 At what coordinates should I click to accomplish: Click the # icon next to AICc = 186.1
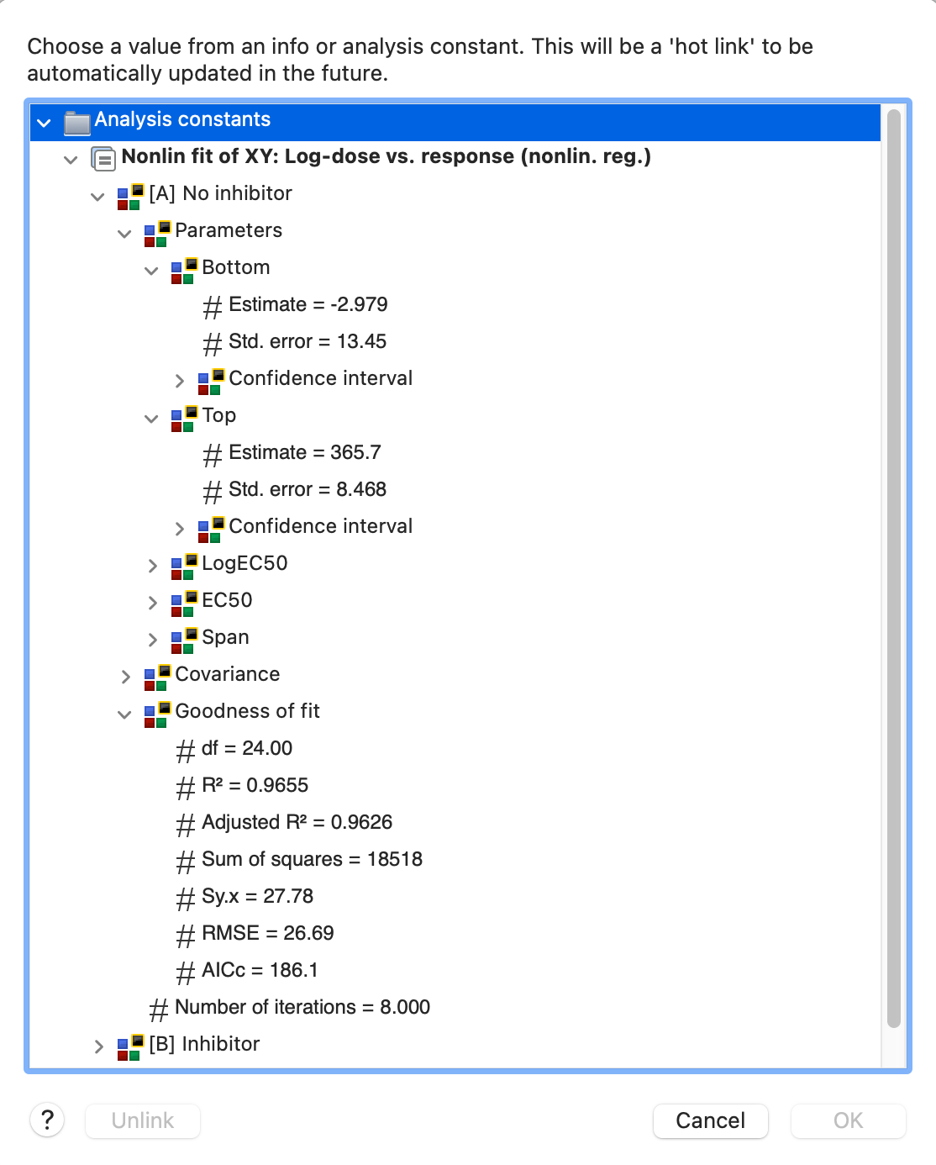tap(186, 970)
